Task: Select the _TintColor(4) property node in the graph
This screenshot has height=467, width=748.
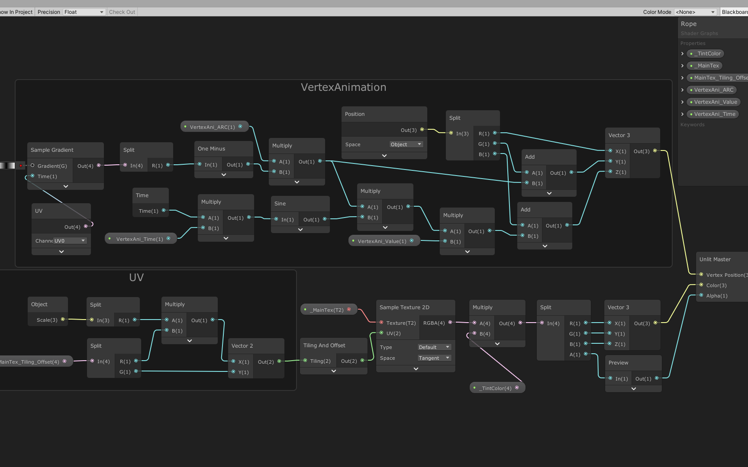Action: (495, 388)
